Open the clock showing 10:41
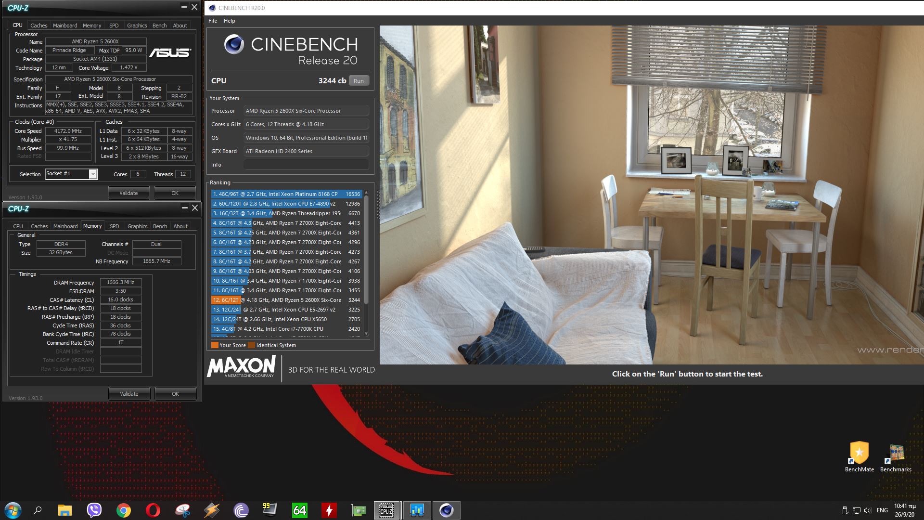Image resolution: width=924 pixels, height=520 pixels. pyautogui.click(x=905, y=510)
